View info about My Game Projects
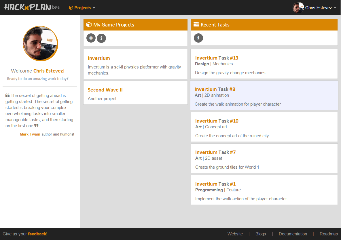341x240 pixels. point(101,38)
